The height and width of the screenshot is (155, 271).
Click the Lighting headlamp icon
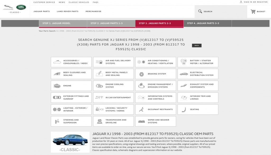[x=57, y=109]
